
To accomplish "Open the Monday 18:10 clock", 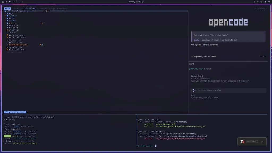I will [135, 2].
